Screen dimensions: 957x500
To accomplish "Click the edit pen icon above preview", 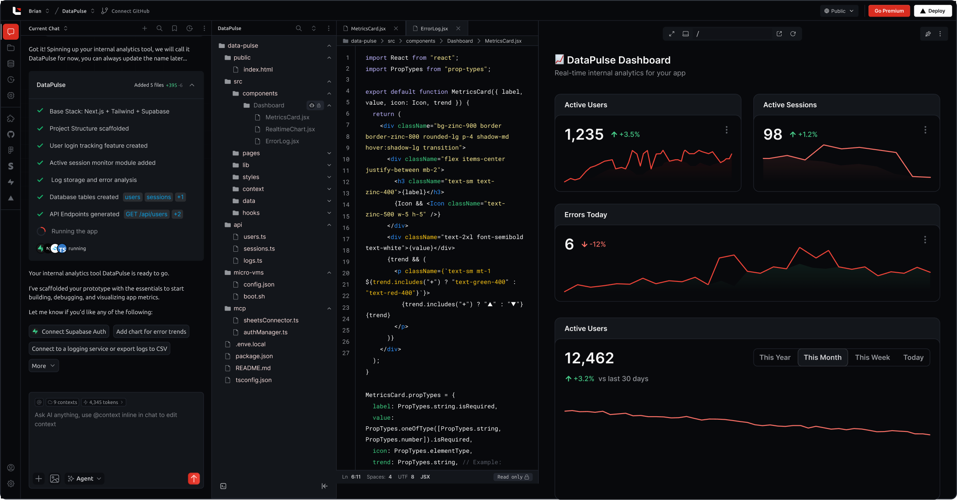I will pyautogui.click(x=928, y=34).
